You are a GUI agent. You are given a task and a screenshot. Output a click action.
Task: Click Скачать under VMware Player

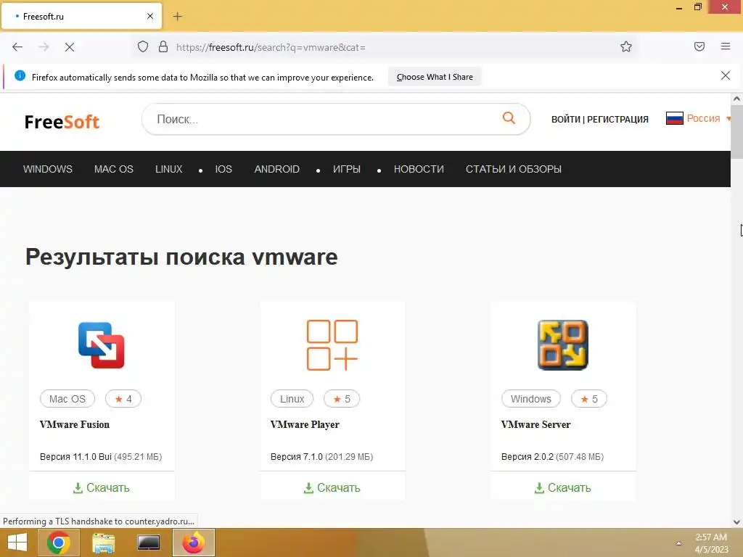pyautogui.click(x=332, y=487)
